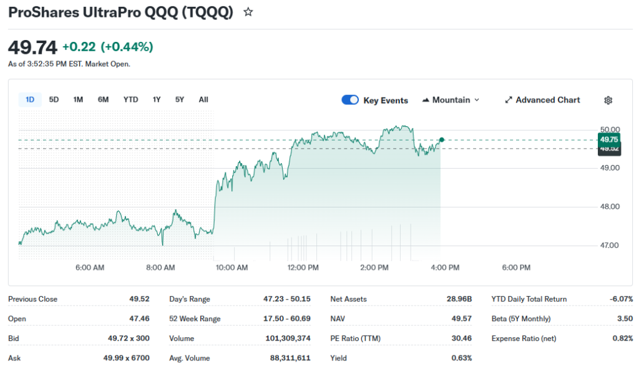Image resolution: width=639 pixels, height=373 pixels.
Task: Expand the Mountain chart type dropdown
Action: [x=477, y=100]
